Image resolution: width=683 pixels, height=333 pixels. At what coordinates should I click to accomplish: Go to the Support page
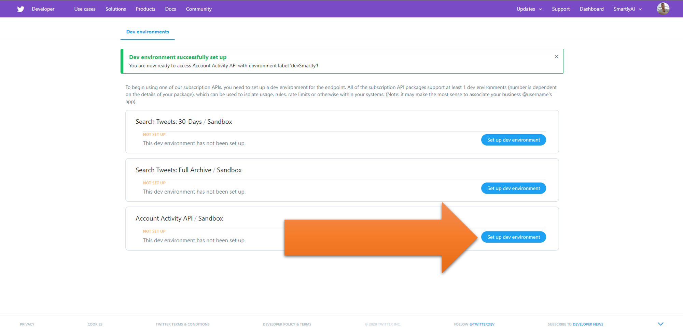click(561, 9)
